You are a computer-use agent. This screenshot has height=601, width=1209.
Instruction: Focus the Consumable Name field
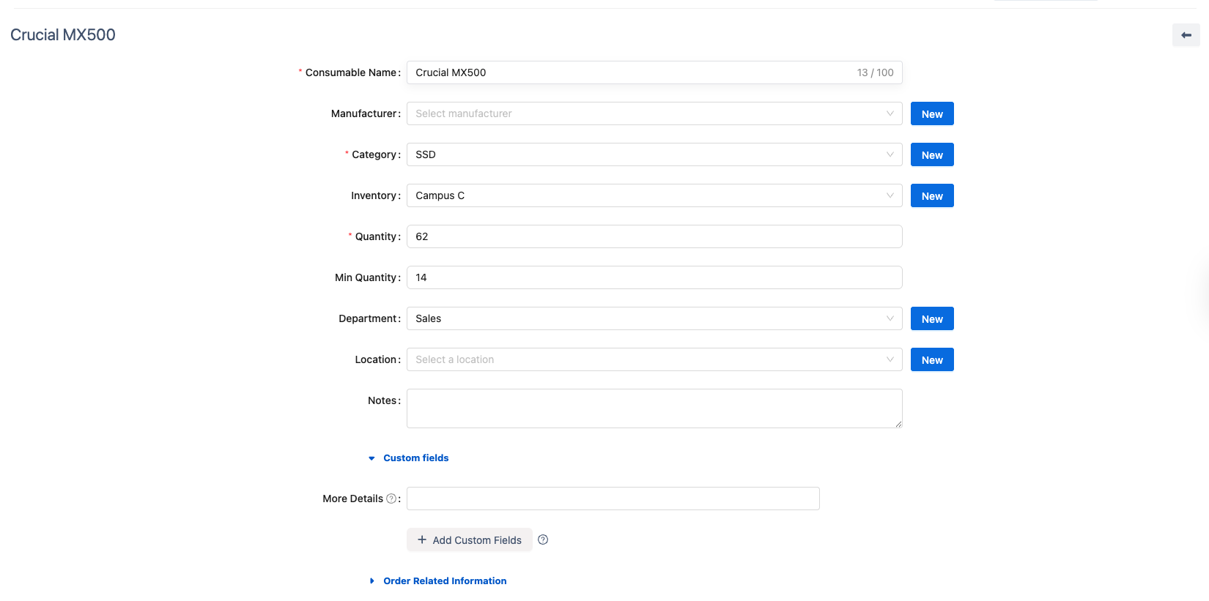coord(630,72)
